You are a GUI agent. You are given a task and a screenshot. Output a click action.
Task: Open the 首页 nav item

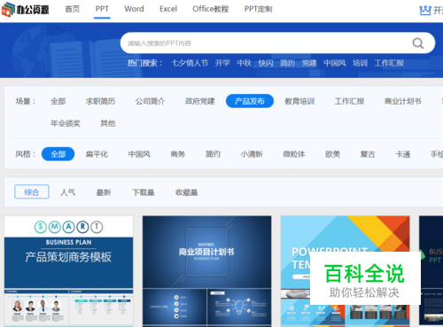click(73, 9)
